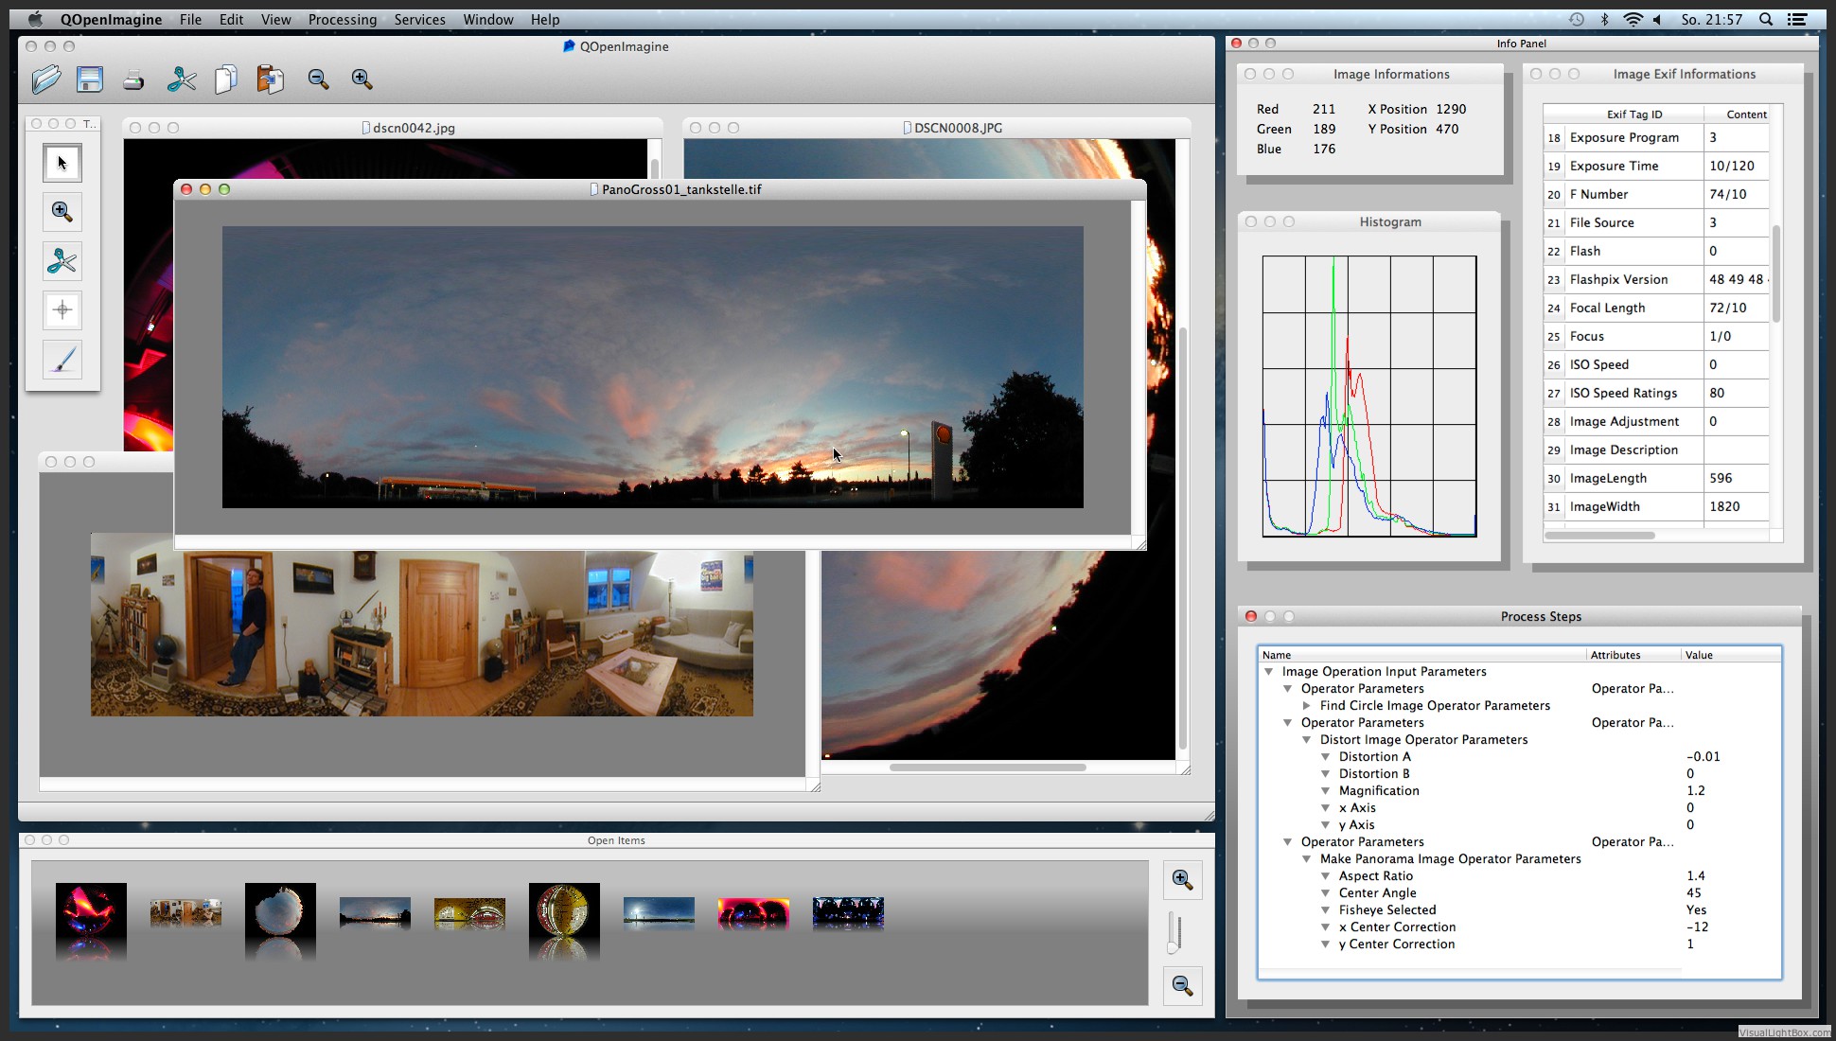Select the fisheye globe thumbnail in Open Items
The width and height of the screenshot is (1836, 1041).
point(564,911)
